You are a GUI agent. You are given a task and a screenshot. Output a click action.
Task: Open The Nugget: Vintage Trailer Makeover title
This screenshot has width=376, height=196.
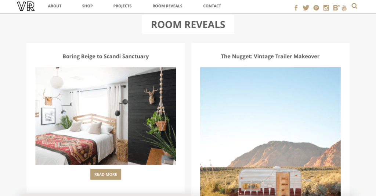pyautogui.click(x=270, y=56)
